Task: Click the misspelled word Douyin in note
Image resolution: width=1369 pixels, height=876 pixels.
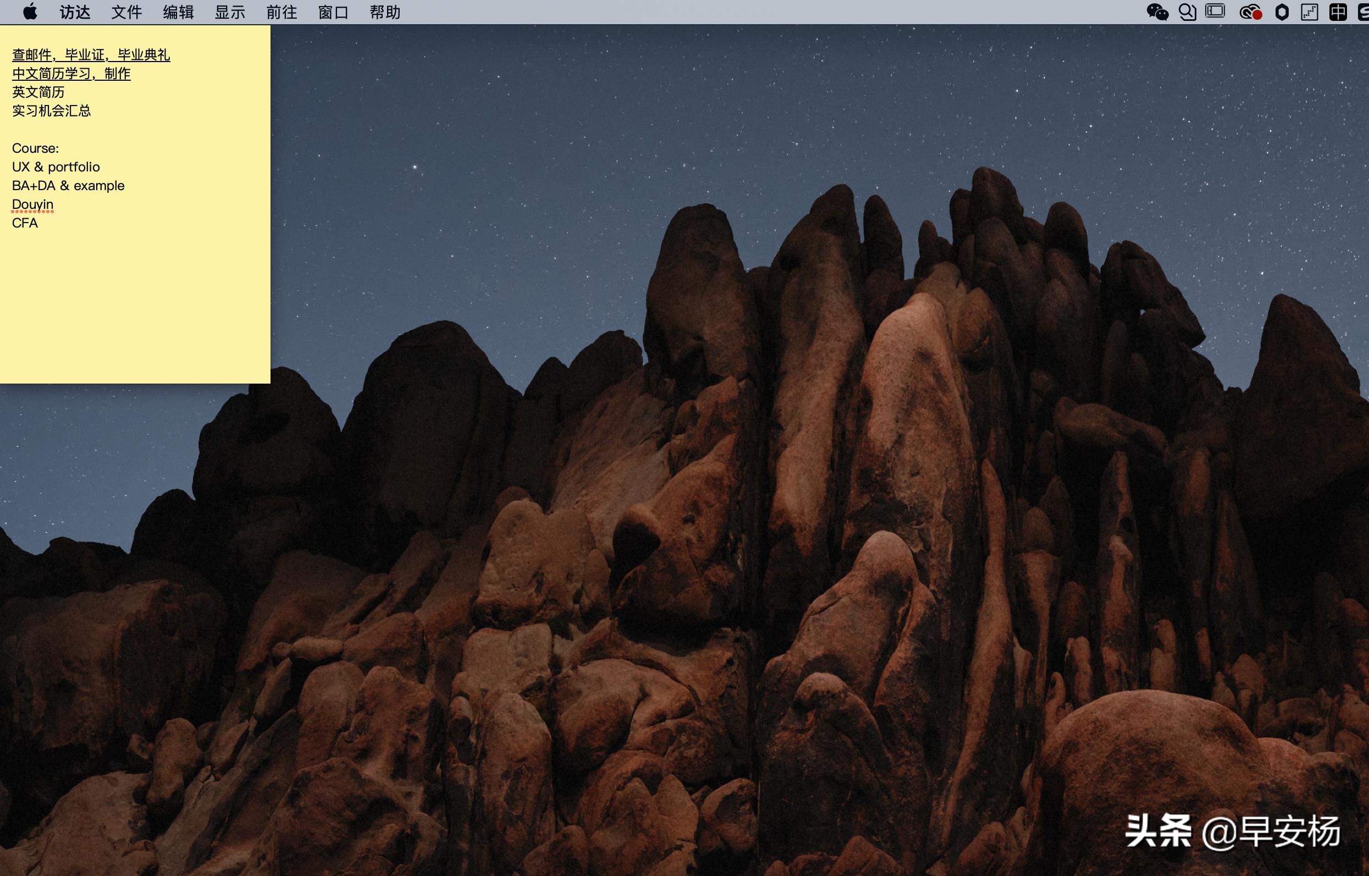Action: (32, 204)
